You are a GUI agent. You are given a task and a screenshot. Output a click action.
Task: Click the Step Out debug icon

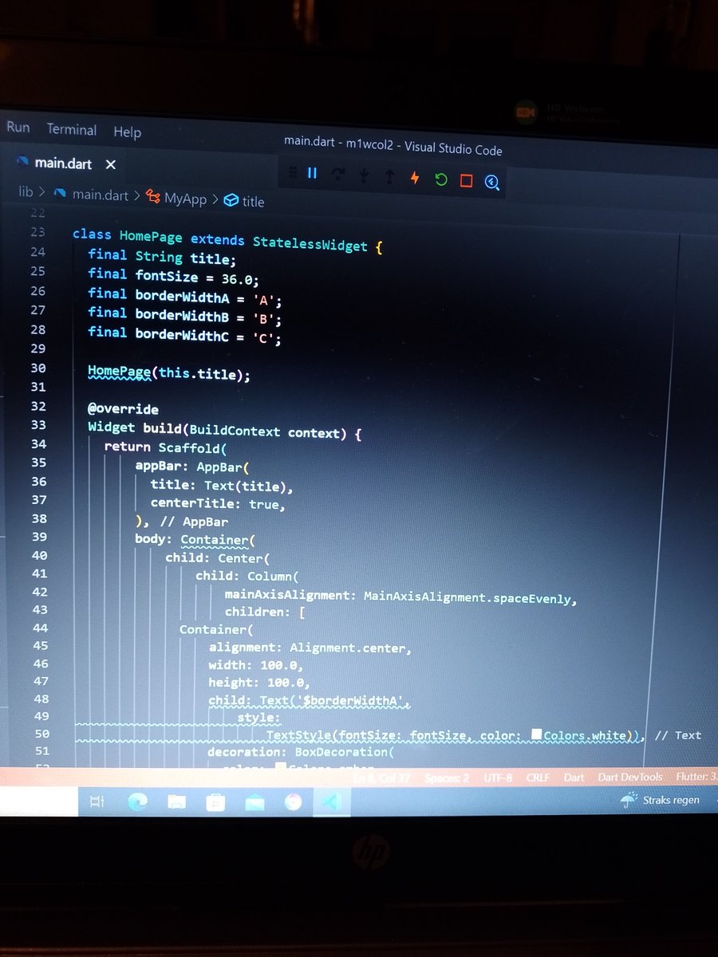(x=389, y=177)
